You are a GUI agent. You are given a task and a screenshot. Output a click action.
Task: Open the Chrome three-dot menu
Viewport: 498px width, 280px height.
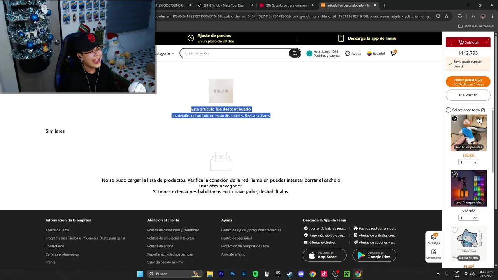pos(492,16)
